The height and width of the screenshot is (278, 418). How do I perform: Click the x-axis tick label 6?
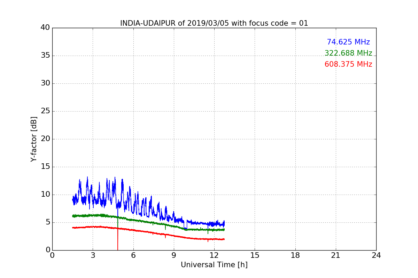pos(133,255)
